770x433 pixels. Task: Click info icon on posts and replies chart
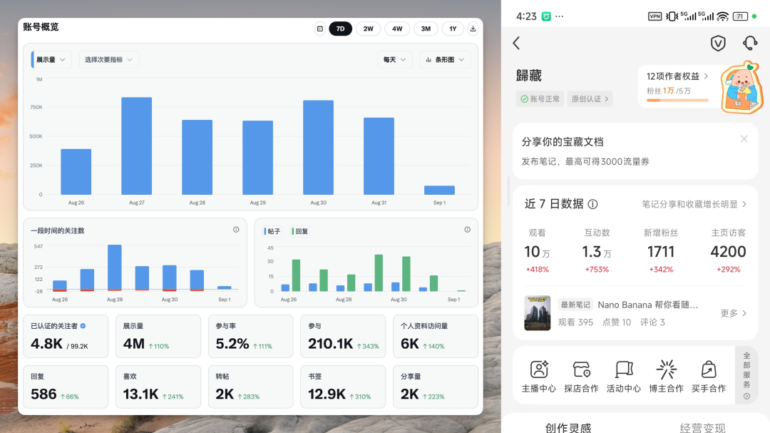click(468, 230)
